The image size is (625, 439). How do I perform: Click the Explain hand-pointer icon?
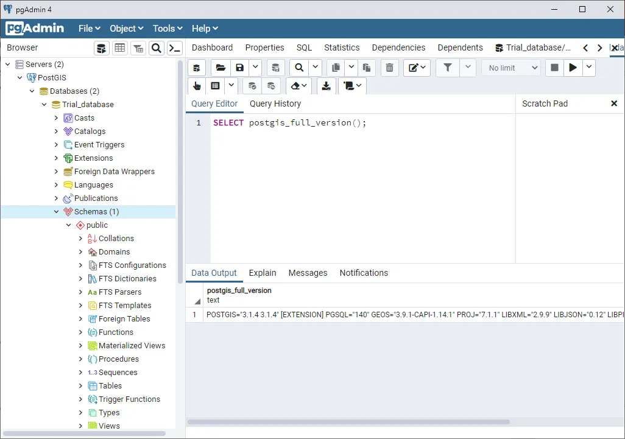(197, 86)
